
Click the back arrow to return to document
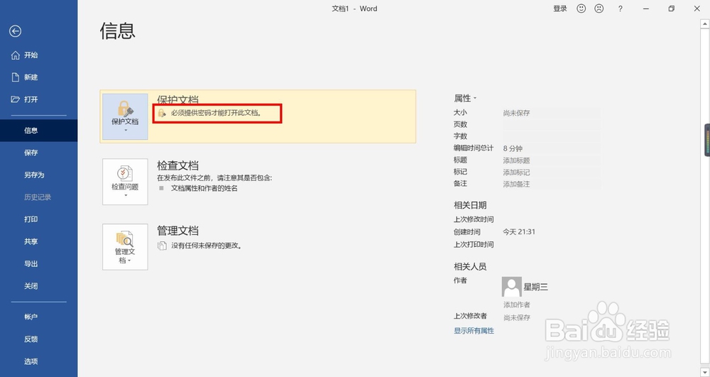(x=15, y=31)
